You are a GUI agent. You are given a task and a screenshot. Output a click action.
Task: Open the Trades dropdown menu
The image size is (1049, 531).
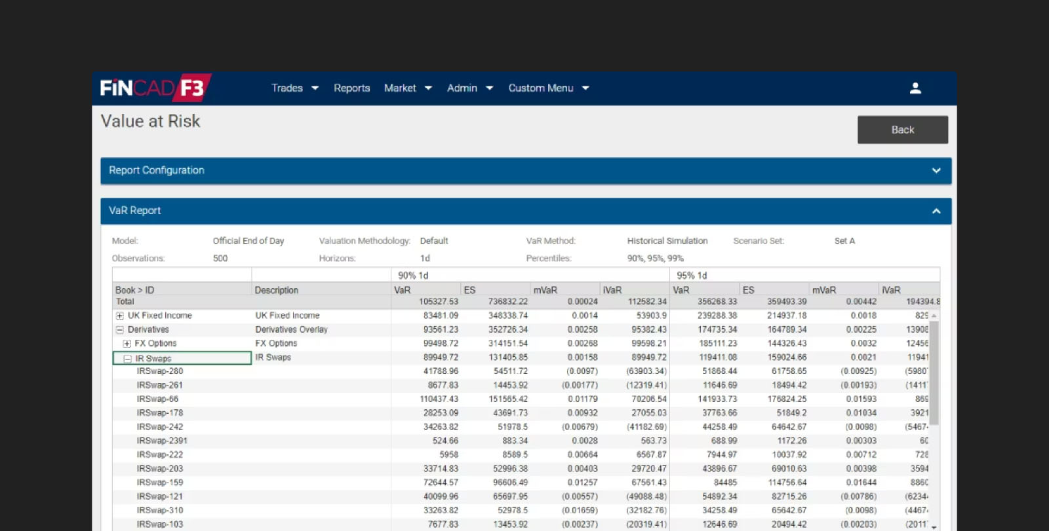click(295, 88)
